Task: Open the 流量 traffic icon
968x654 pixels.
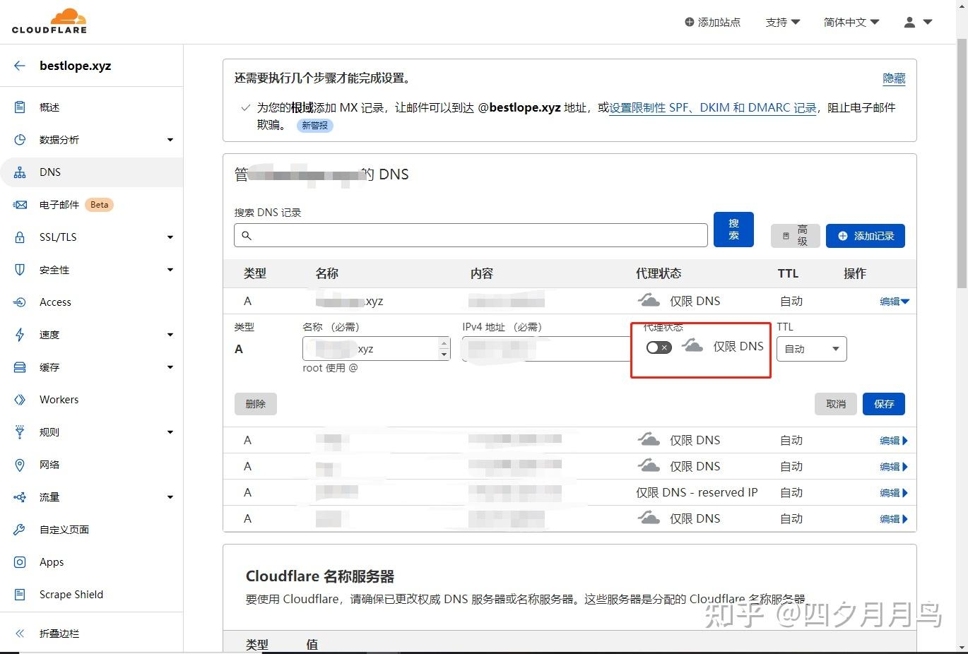Action: pos(20,497)
